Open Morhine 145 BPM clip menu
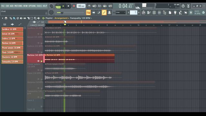This screenshot has width=206, height=116. [x=46, y=55]
